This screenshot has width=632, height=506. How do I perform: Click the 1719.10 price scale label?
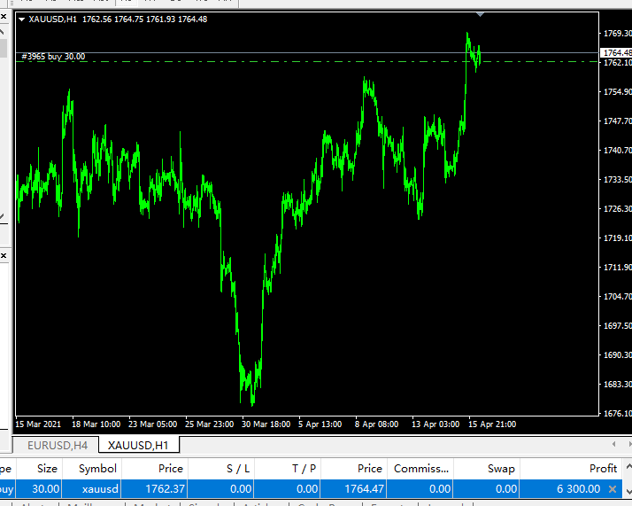[618, 238]
